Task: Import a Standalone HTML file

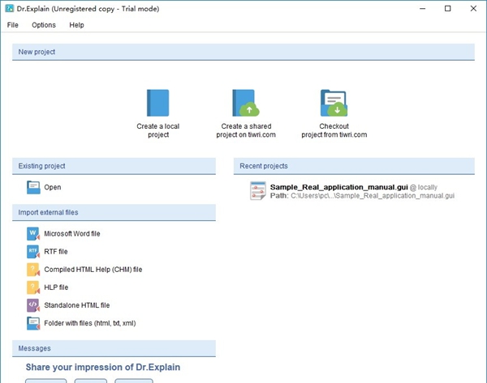Action: 77,305
